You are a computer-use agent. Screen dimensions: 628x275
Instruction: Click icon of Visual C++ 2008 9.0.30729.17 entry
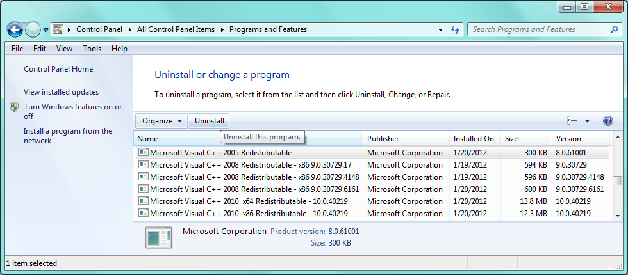coord(143,164)
